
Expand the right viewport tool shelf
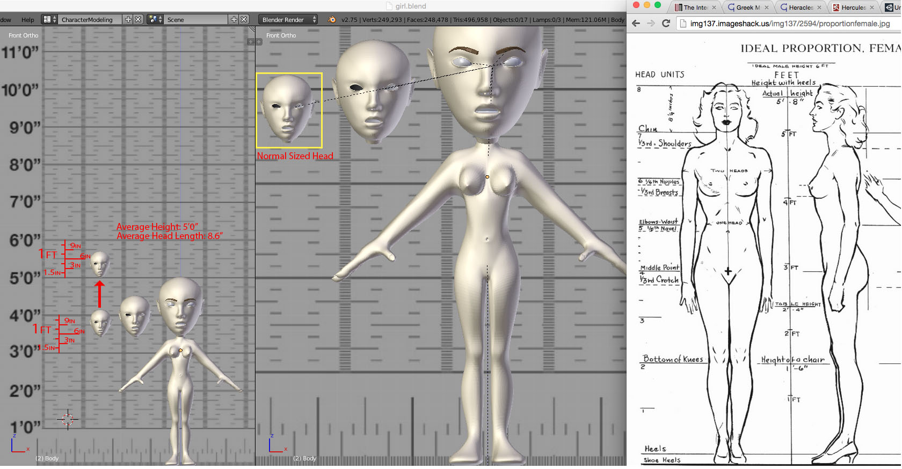[x=258, y=42]
